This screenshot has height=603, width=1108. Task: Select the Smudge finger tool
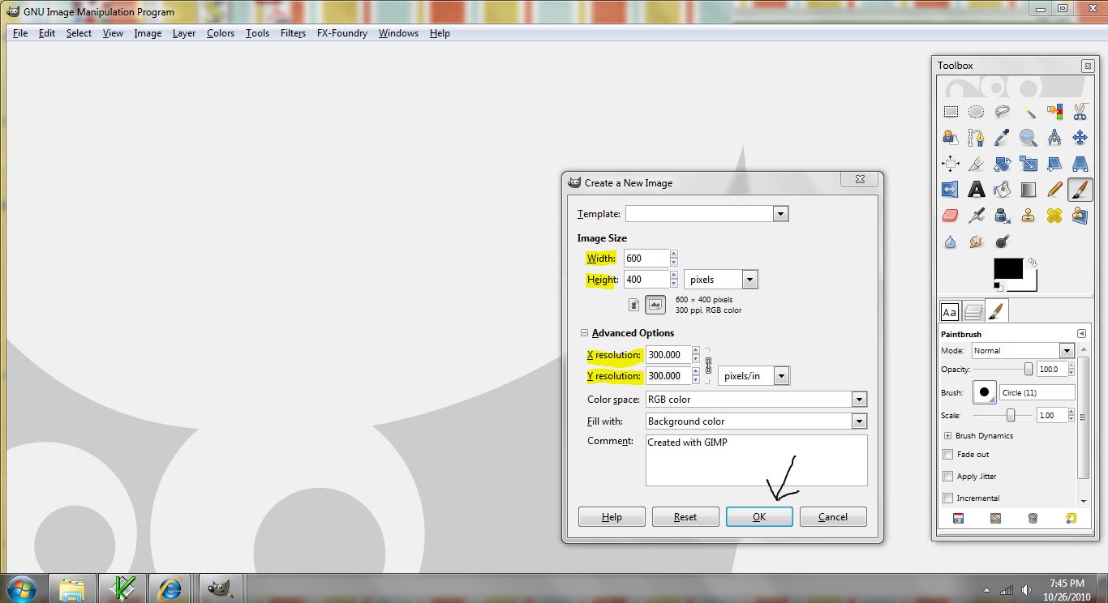pyautogui.click(x=977, y=242)
